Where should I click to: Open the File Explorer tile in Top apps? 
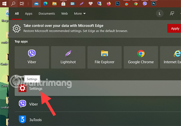tap(104, 57)
